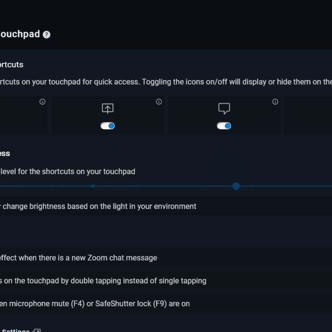Click the partially visible rightmost shortcut card
This screenshot has width=332, height=332.
click(x=308, y=115)
